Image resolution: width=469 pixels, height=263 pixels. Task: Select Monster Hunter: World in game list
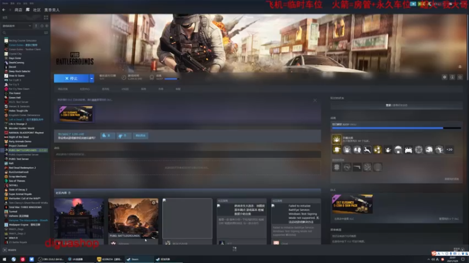(x=21, y=128)
